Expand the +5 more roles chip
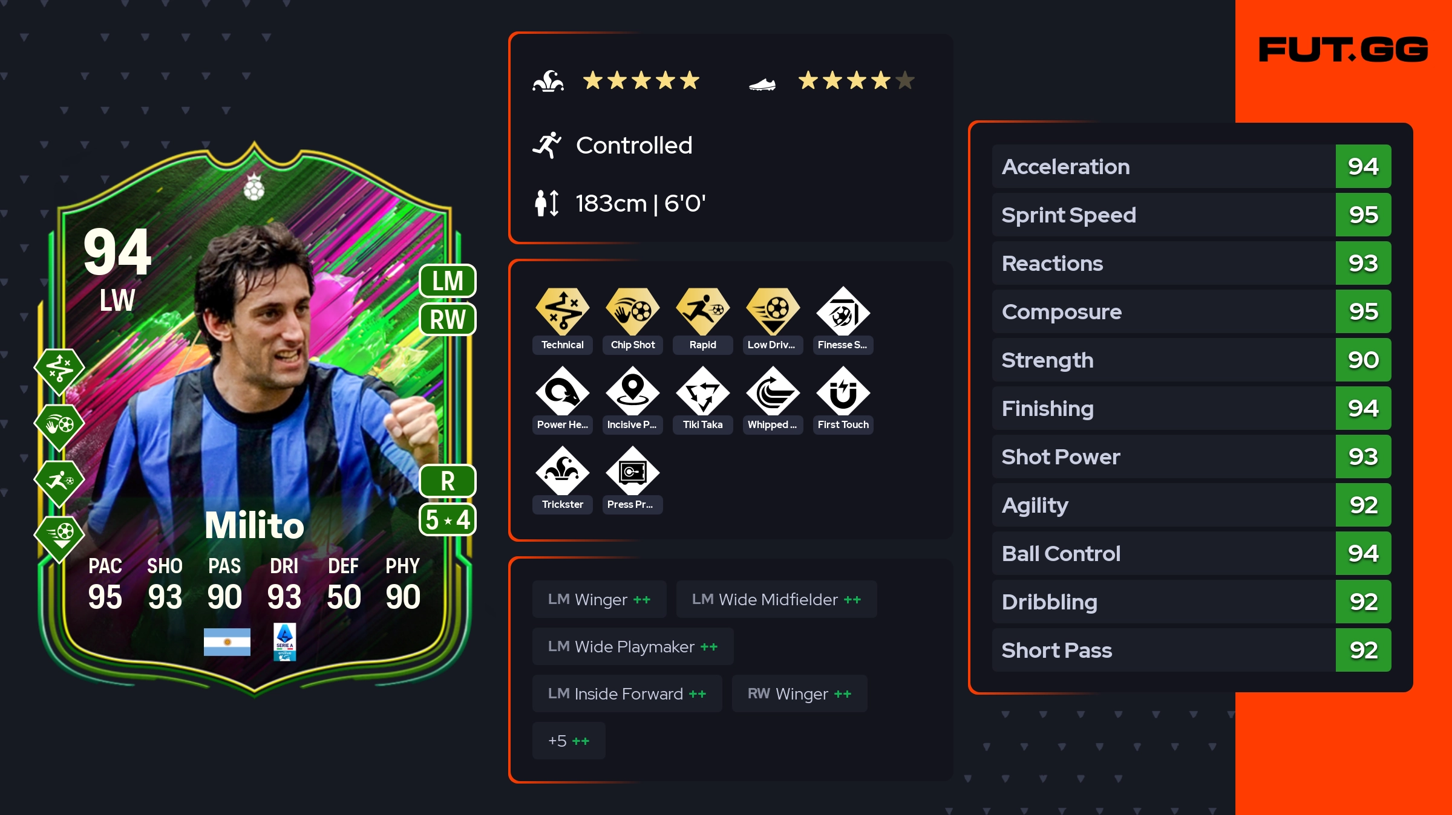This screenshot has width=1452, height=815. [569, 741]
